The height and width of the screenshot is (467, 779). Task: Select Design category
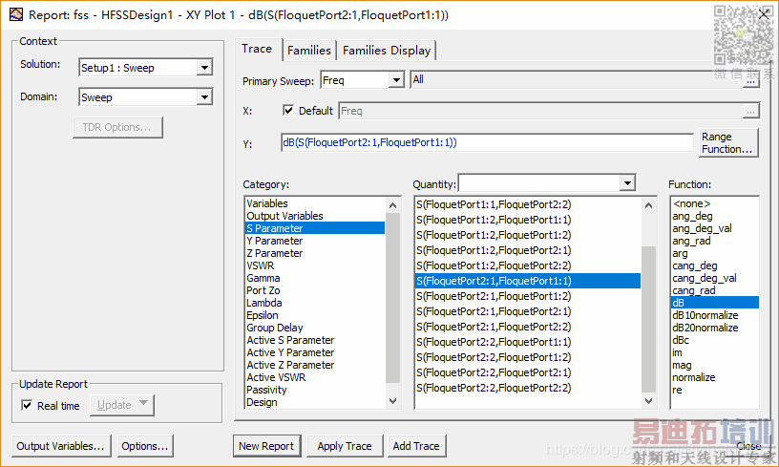click(262, 402)
